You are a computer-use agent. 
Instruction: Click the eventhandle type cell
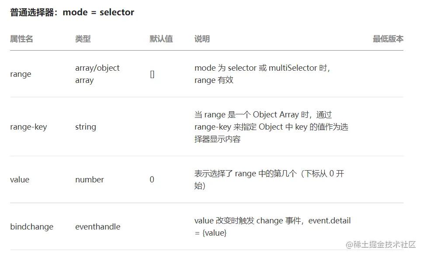(97, 227)
